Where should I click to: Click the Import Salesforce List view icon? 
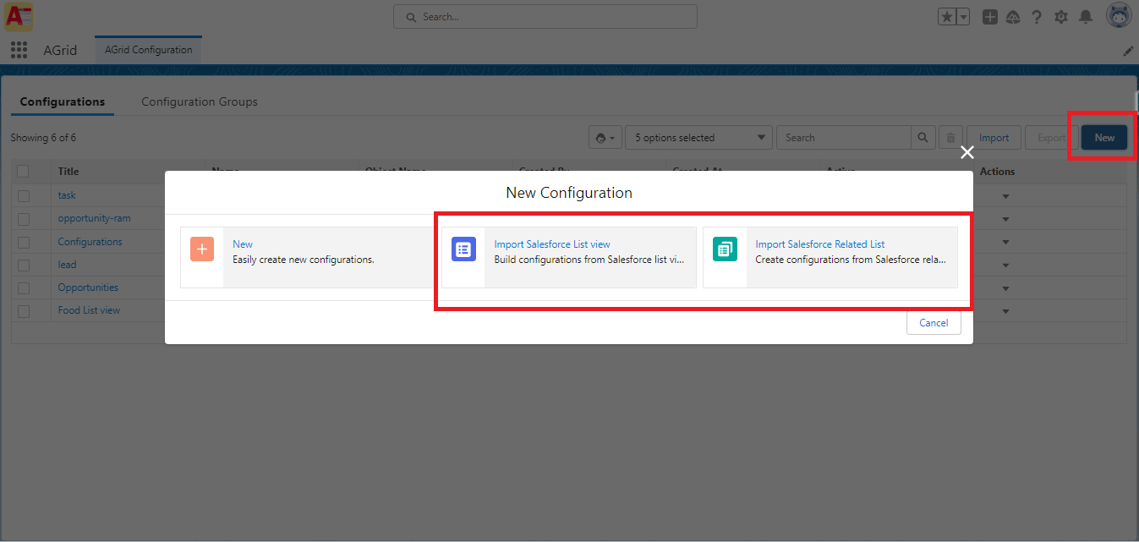[x=463, y=249]
